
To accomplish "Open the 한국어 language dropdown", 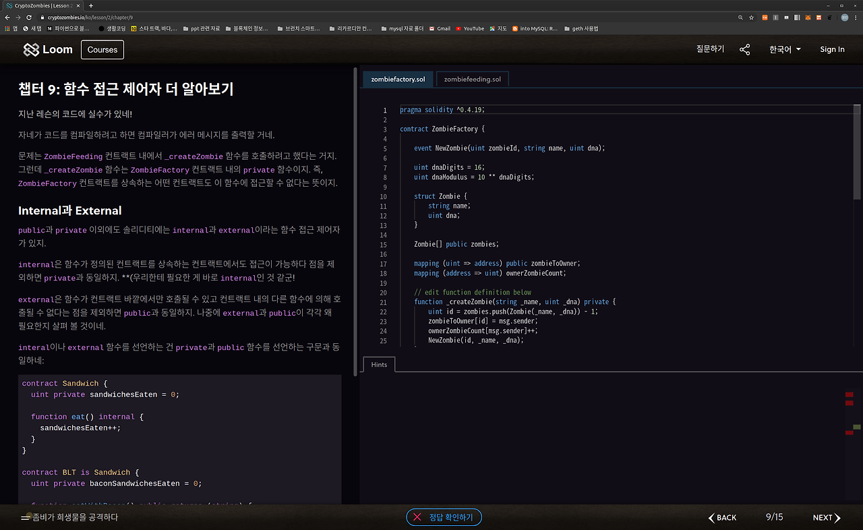I will (x=785, y=49).
